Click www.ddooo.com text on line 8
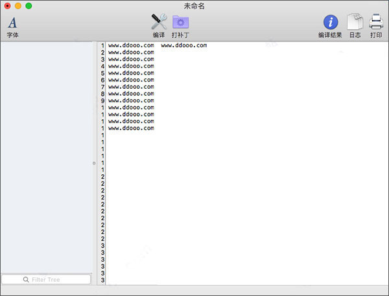Screen dimensions: 389x296 point(131,94)
